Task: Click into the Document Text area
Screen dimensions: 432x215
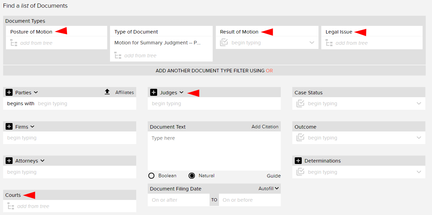Action: click(214, 151)
